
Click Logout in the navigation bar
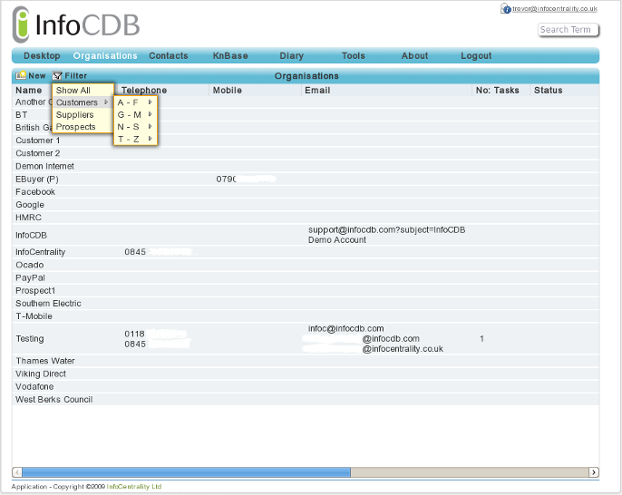pyautogui.click(x=476, y=56)
